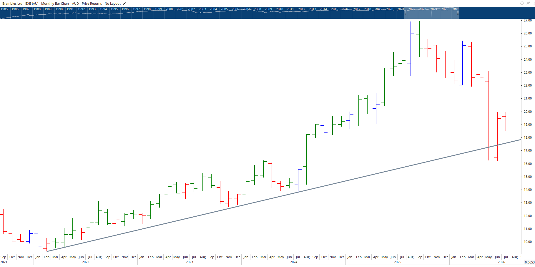Click the 25.00 price axis label
This screenshot has width=535, height=267.
pos(528,46)
